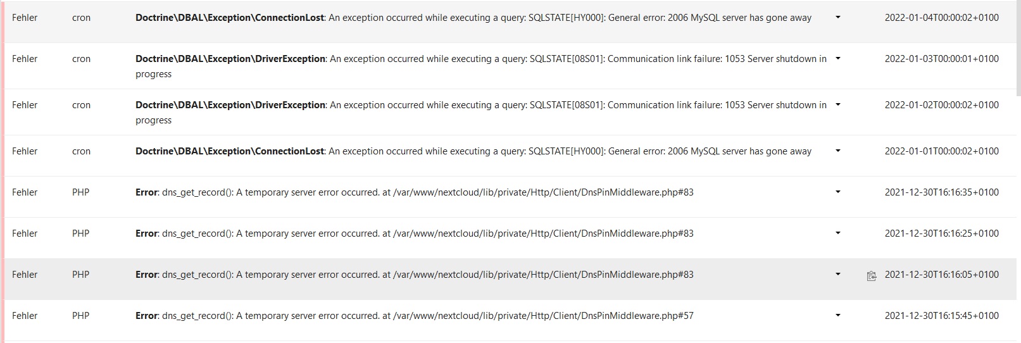Image resolution: width=1021 pixels, height=343 pixels.
Task: Toggle timestamp format on 2022-01-04T00:00:02+0100
Action: point(942,18)
